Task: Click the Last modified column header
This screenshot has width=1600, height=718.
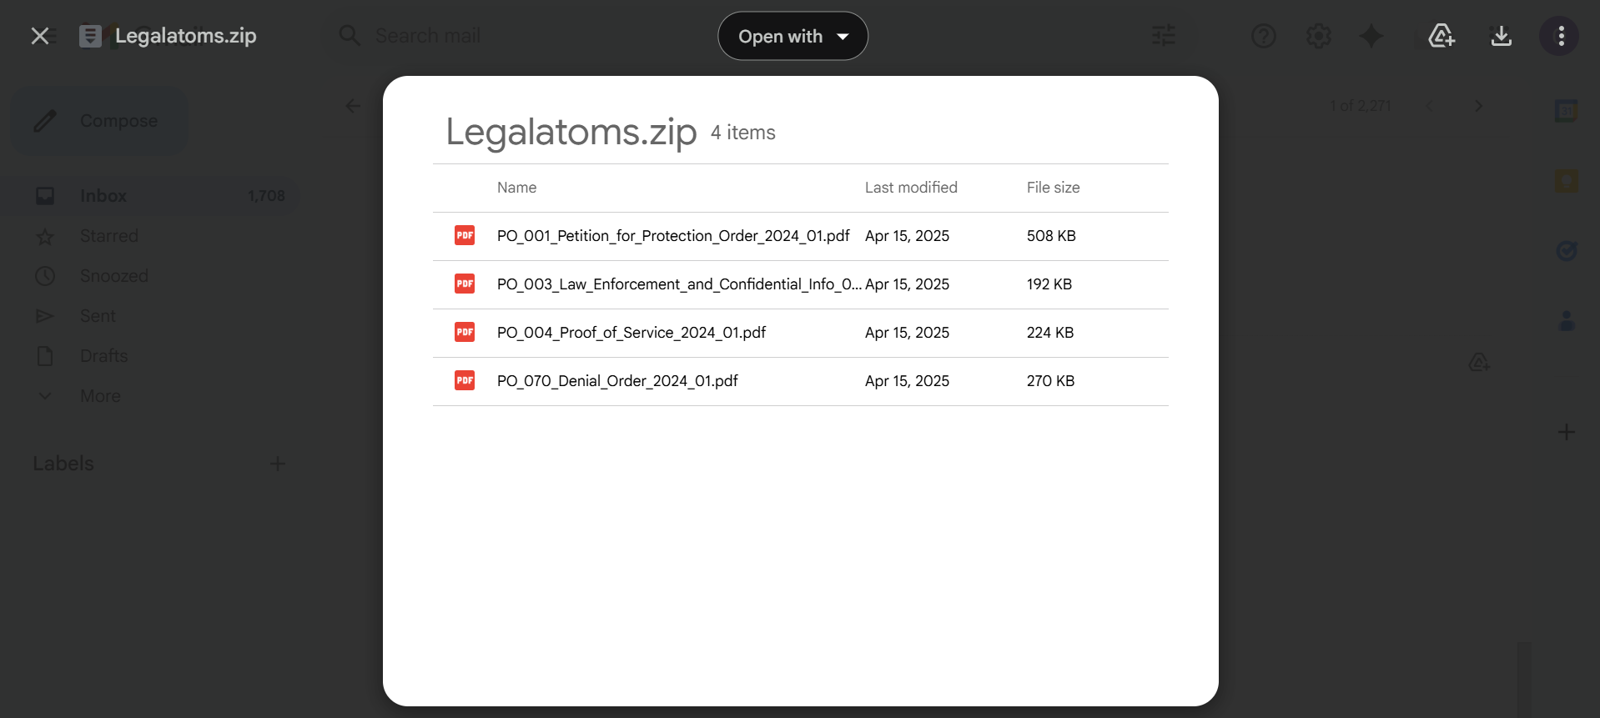Action: (911, 188)
